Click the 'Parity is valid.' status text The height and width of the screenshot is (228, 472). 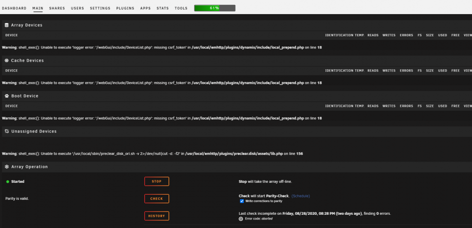tap(17, 199)
